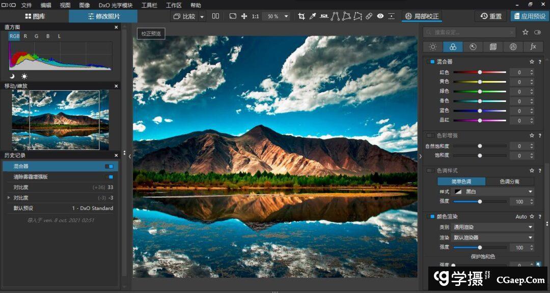550x293 pixels.
Task: Expand the 类别 通用渲染 dropdown
Action: click(493, 227)
